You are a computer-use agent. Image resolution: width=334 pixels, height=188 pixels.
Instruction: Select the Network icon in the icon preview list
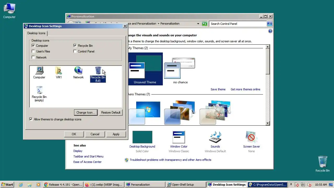pyautogui.click(x=78, y=73)
